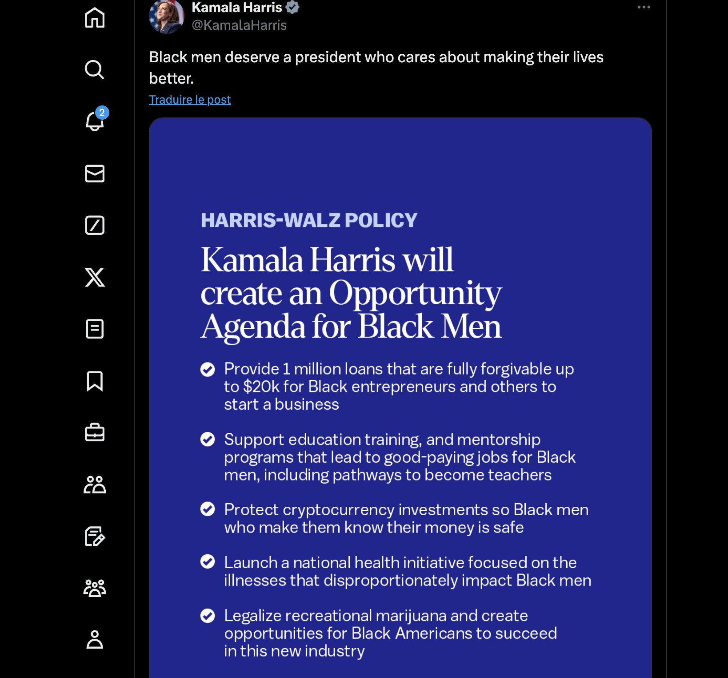Open the Harris-Walz Policy image
The height and width of the screenshot is (678, 728).
[x=400, y=398]
